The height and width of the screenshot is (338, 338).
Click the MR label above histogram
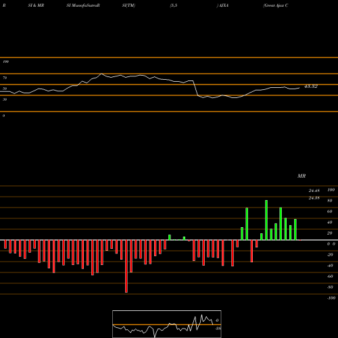(301, 176)
